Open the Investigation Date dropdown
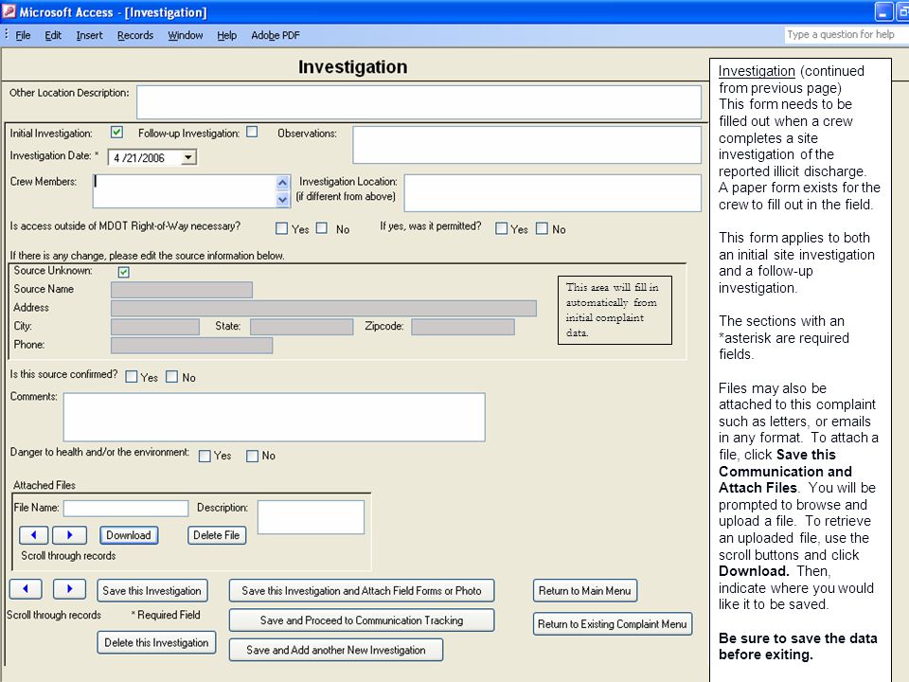Screen dimensions: 909x682 (x=188, y=157)
